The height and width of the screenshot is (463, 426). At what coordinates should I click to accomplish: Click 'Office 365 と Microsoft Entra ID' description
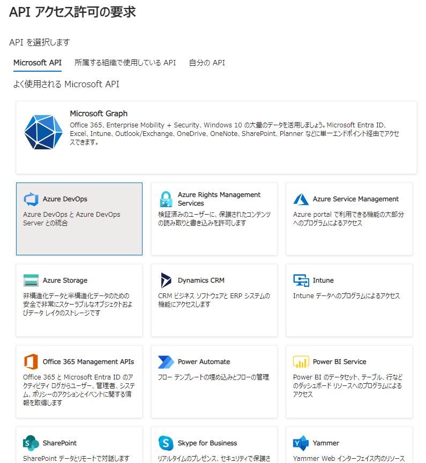click(79, 390)
